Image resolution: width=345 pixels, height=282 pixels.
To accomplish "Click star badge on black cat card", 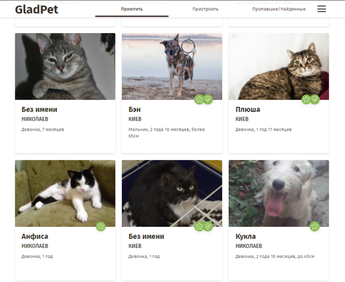I will tap(199, 226).
